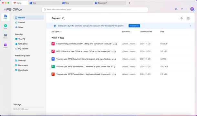Open the Files section in left rail
Screen dimensions: 197x116
(5, 17)
